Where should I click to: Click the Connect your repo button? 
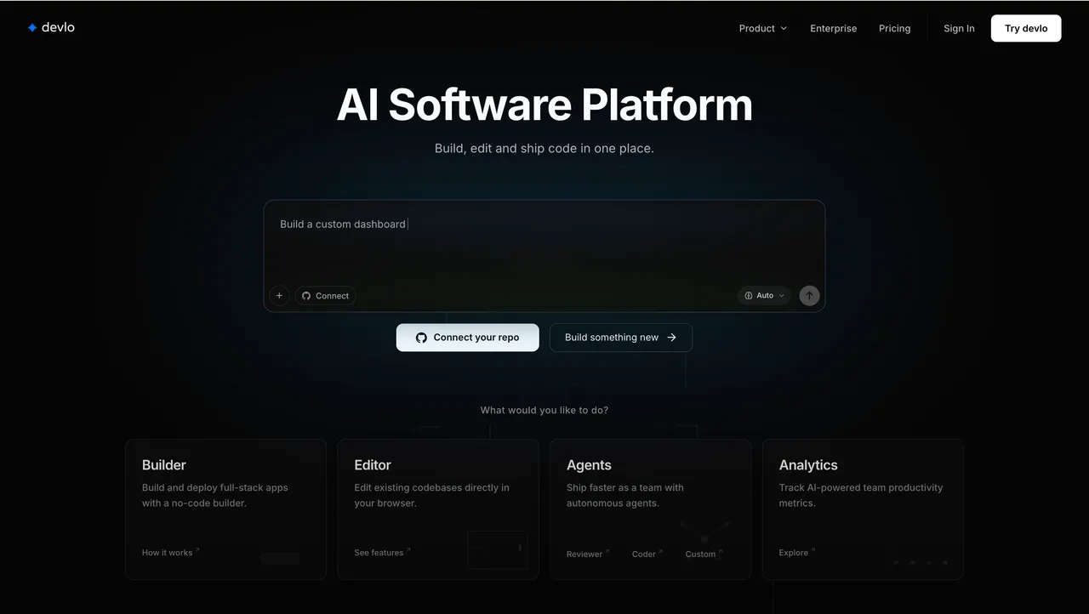(x=467, y=338)
